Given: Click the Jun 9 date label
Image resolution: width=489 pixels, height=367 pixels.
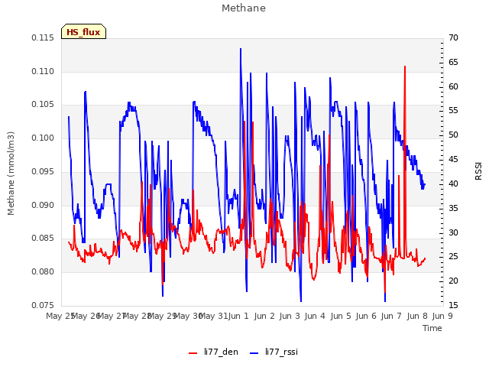Looking at the screenshot, I should pyautogui.click(x=442, y=316).
